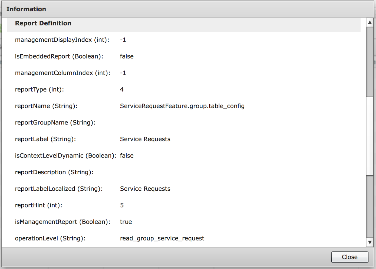Select the reportDescription field label
376x269 pixels.
[54, 172]
